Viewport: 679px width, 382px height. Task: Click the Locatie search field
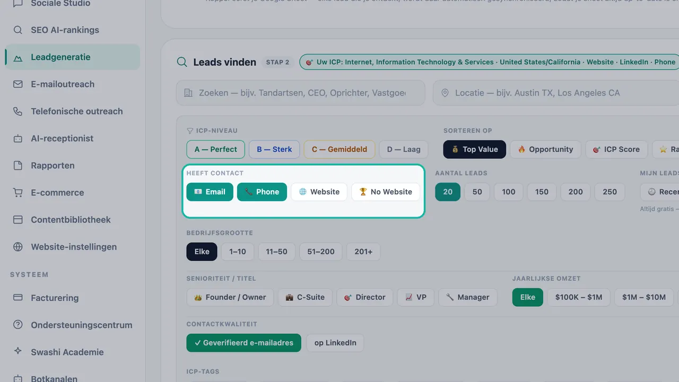(556, 93)
